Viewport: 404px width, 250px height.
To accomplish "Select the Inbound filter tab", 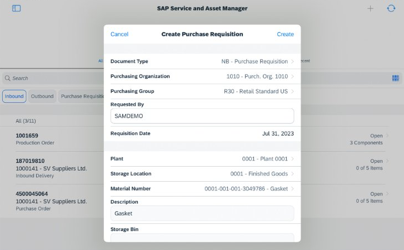I will (x=14, y=96).
